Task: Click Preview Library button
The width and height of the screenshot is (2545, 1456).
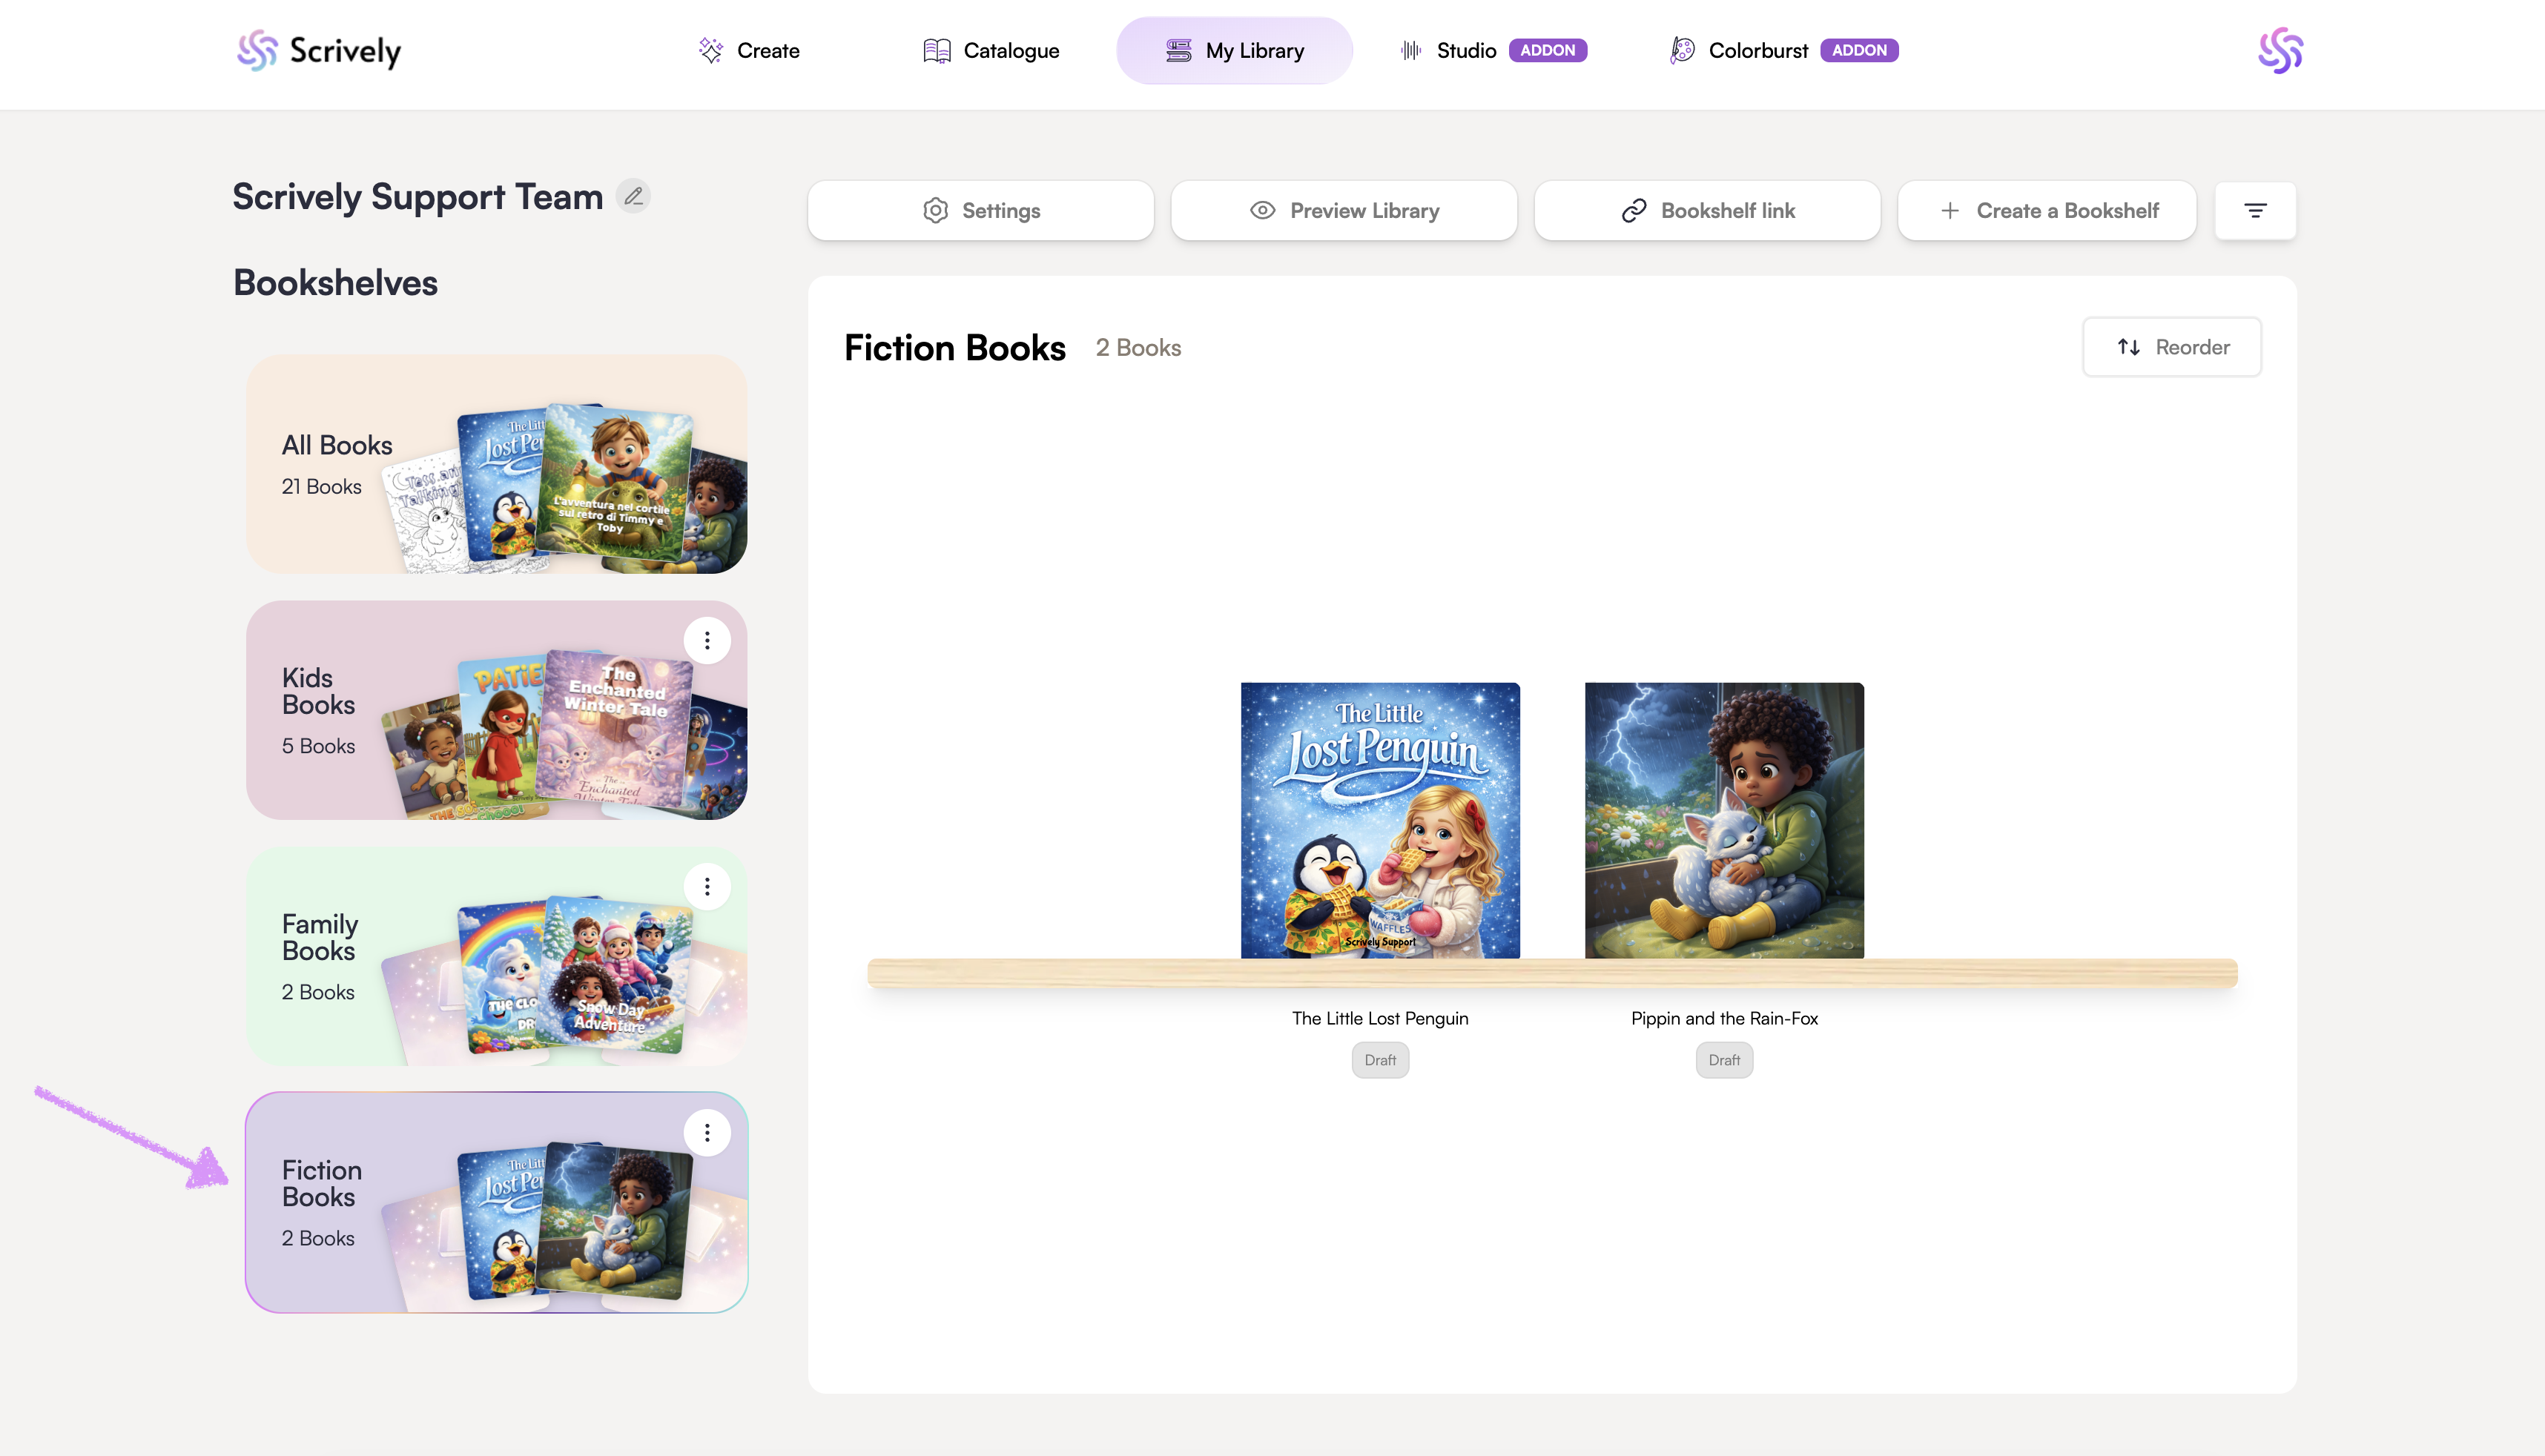Action: (1344, 210)
